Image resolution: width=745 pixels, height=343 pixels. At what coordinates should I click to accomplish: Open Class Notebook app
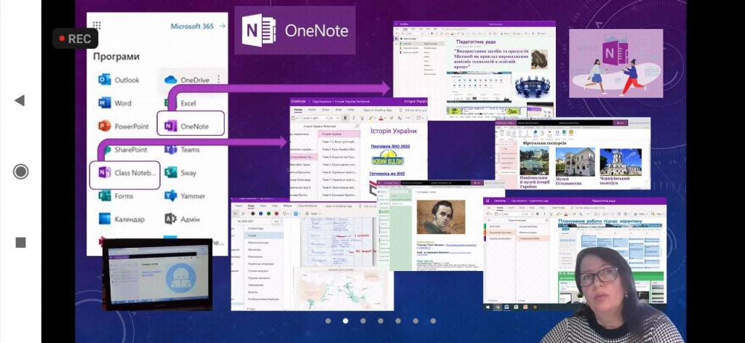click(x=124, y=173)
